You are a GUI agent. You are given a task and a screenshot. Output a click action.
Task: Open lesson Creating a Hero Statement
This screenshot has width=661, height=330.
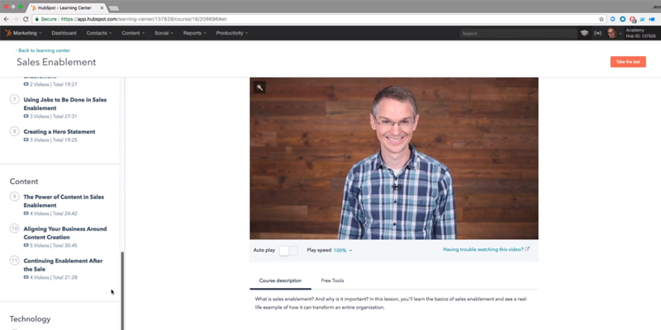pos(59,131)
